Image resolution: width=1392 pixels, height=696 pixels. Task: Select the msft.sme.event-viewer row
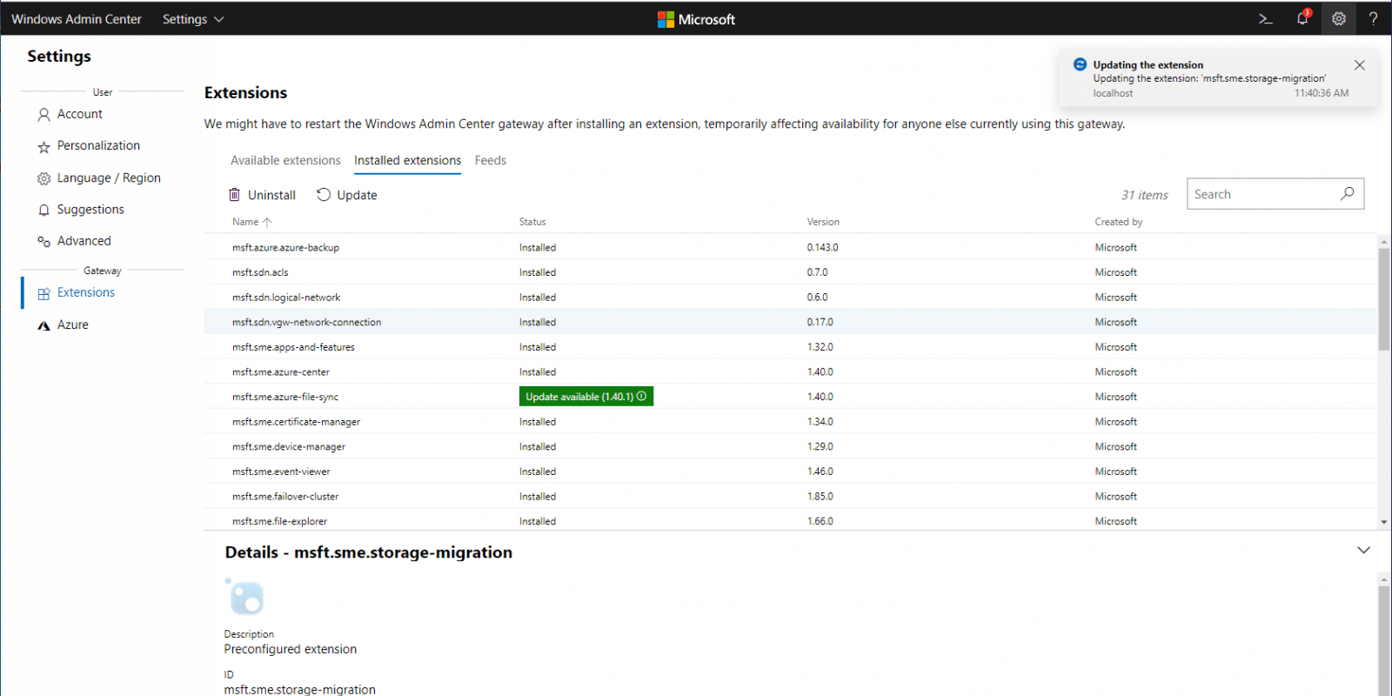click(790, 471)
